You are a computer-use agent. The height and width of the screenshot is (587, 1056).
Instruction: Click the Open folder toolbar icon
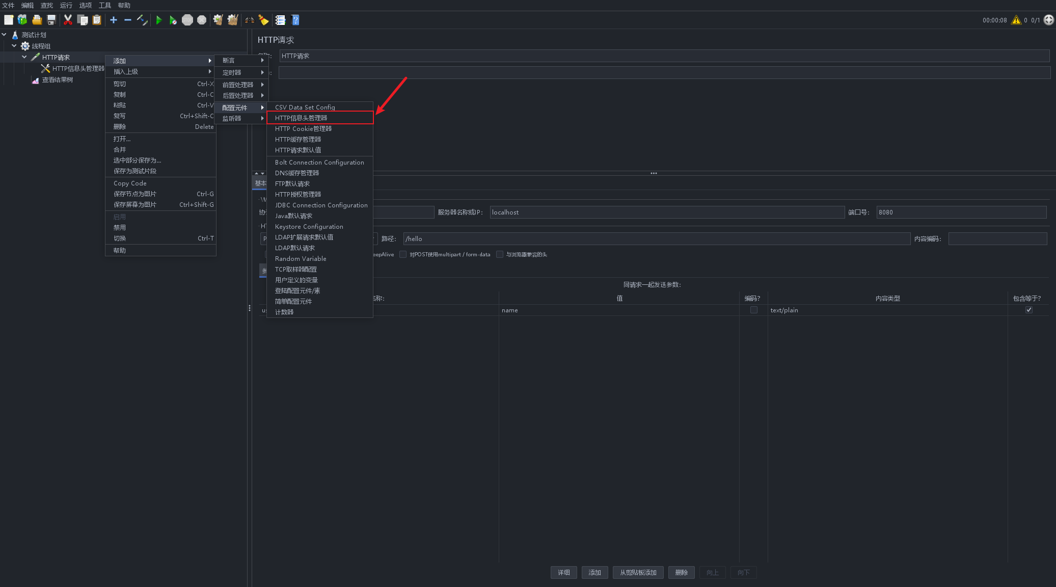(x=37, y=20)
